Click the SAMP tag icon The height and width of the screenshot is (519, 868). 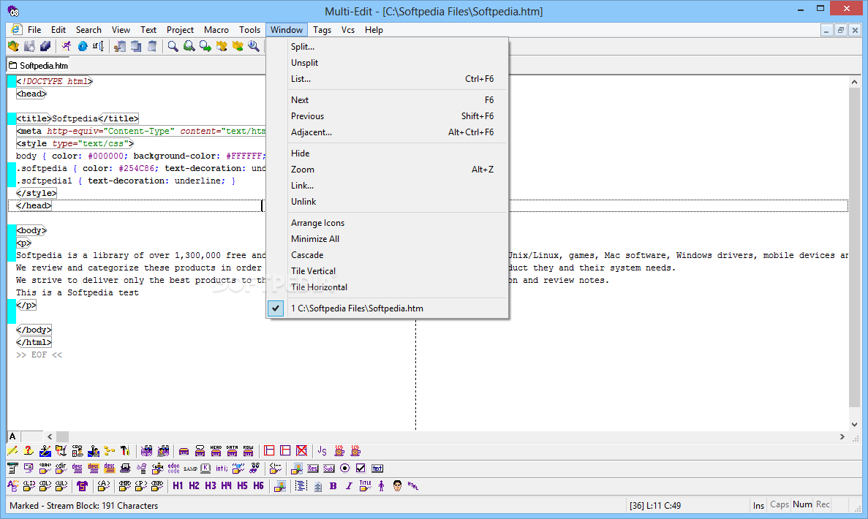click(190, 469)
